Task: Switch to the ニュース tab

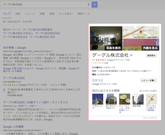Action: point(30,14)
